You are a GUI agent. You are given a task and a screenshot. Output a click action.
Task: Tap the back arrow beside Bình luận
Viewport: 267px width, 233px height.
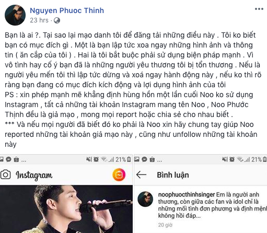click(141, 174)
